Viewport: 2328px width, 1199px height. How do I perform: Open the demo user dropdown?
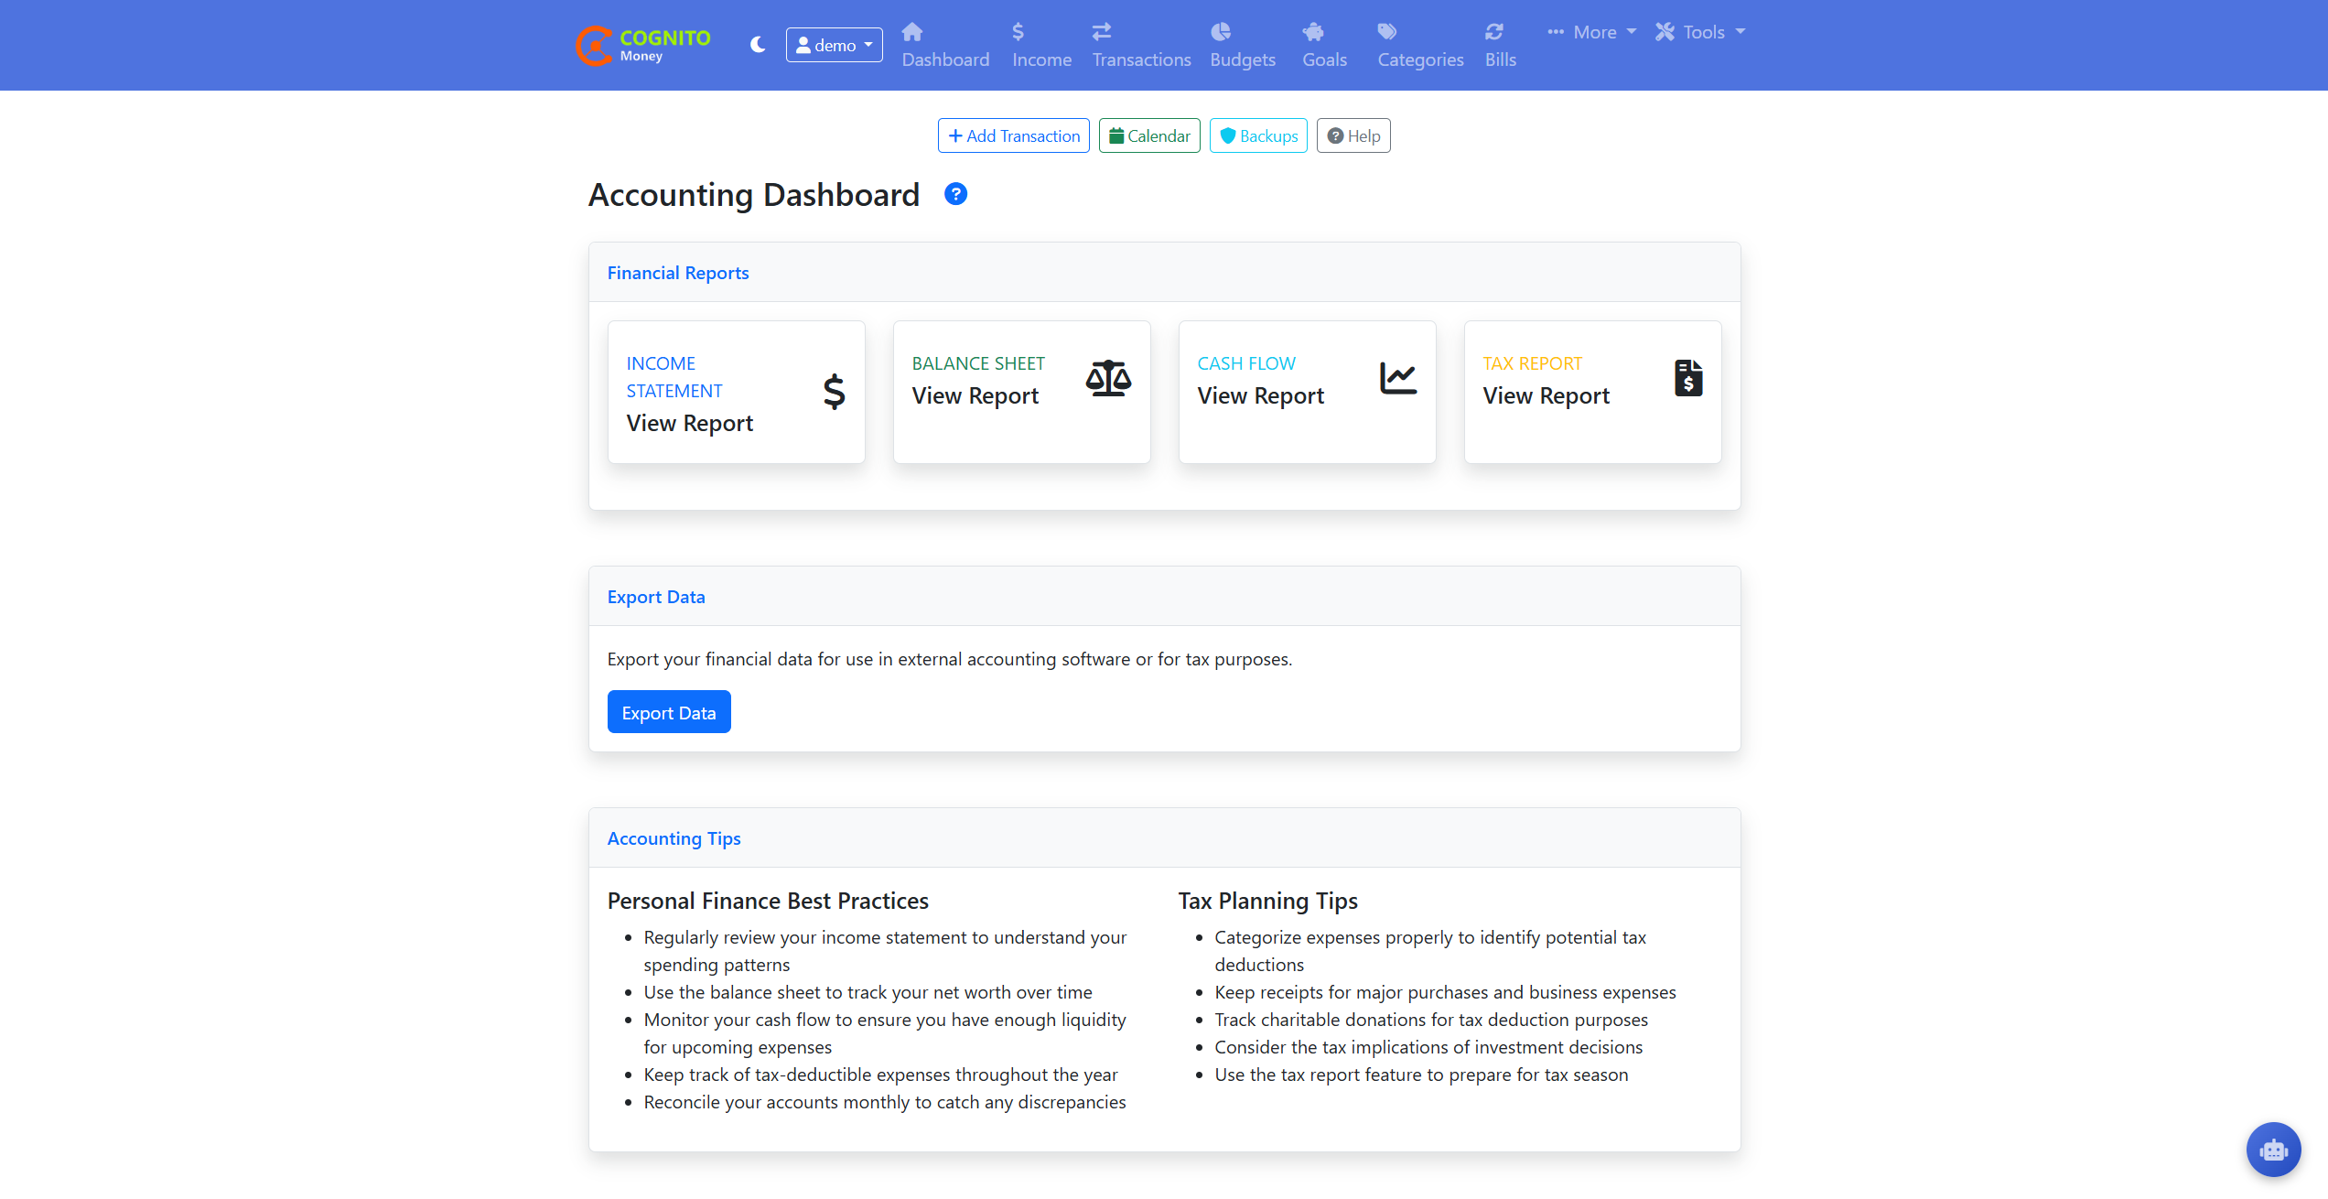[834, 45]
